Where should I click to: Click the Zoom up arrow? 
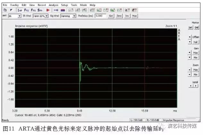[190, 70]
